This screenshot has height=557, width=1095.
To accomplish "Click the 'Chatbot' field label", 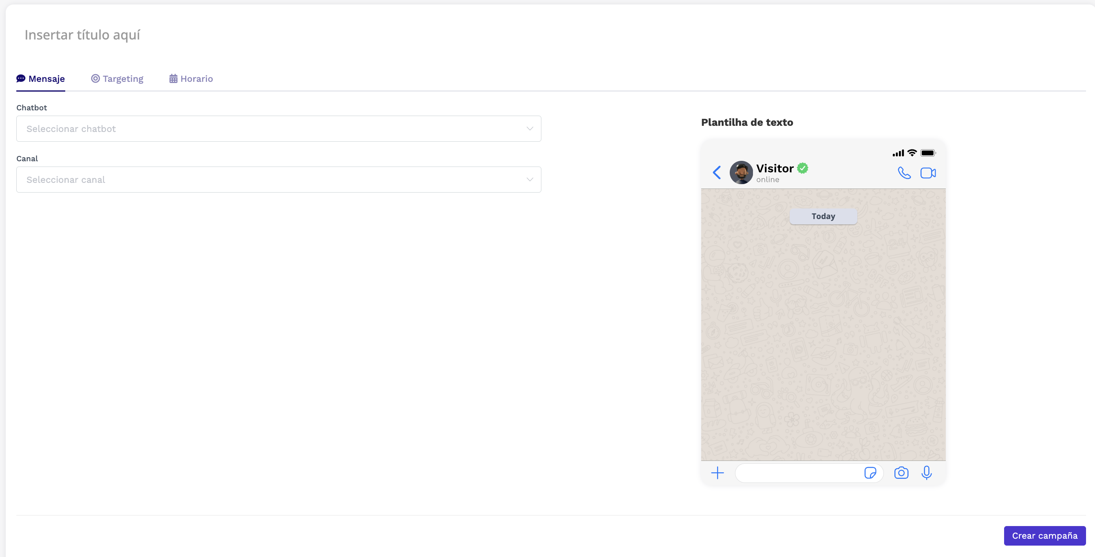I will (x=31, y=107).
